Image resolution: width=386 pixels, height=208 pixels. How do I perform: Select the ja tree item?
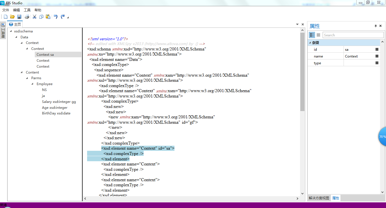(x=43, y=96)
